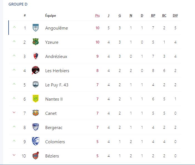Click the Yzeure green club badge
This screenshot has width=195, height=165.
pos(36,42)
